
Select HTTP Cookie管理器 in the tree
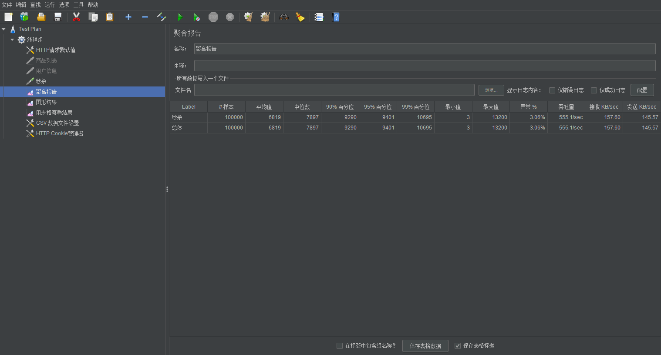(x=60, y=133)
